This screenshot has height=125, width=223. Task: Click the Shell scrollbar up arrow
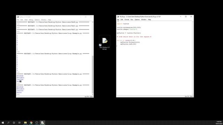point(93,22)
